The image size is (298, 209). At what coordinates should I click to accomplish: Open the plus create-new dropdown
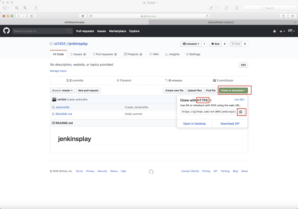pyautogui.click(x=282, y=31)
